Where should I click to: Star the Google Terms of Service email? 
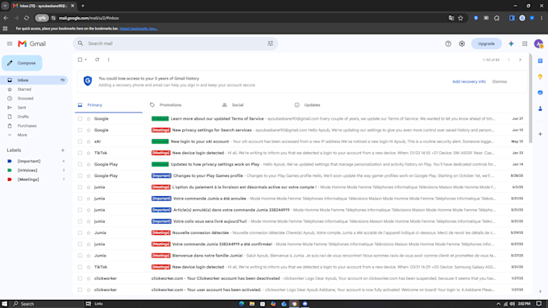pos(89,119)
